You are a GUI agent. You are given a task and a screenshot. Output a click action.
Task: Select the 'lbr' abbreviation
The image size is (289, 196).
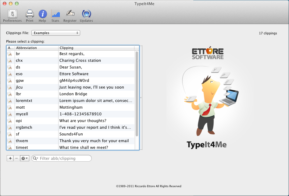pyautogui.click(x=18, y=94)
